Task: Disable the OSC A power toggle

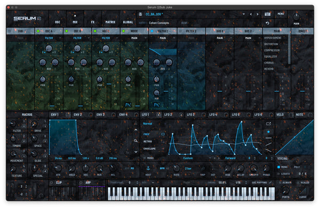Action: (x=38, y=31)
